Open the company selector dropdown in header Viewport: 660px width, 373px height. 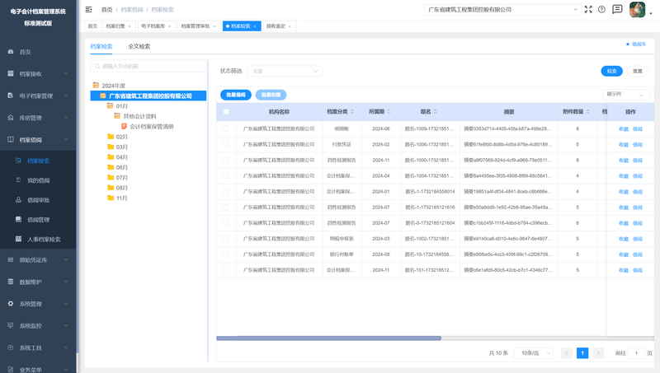502,9
